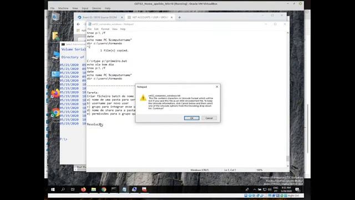Show hidden tray icons chevron
This screenshot has height=200, width=355.
(x=255, y=189)
